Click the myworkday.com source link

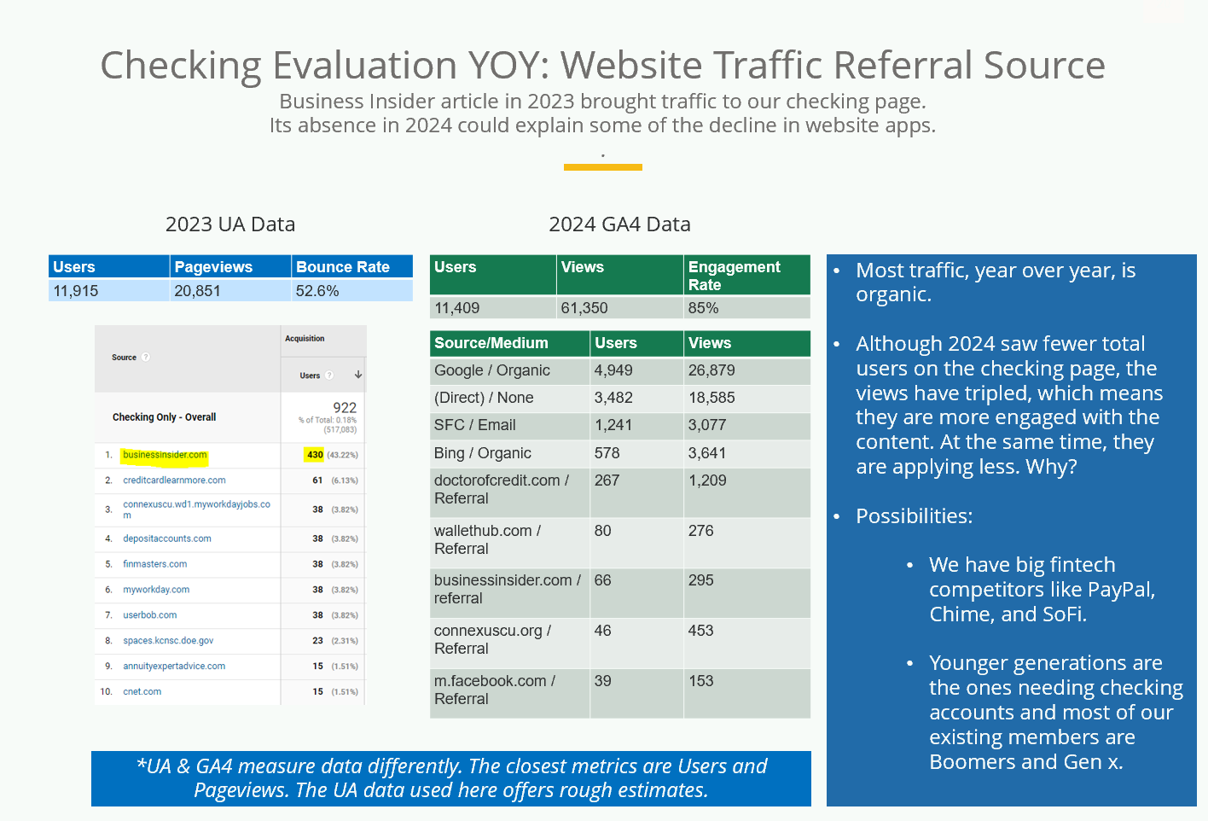click(x=156, y=590)
